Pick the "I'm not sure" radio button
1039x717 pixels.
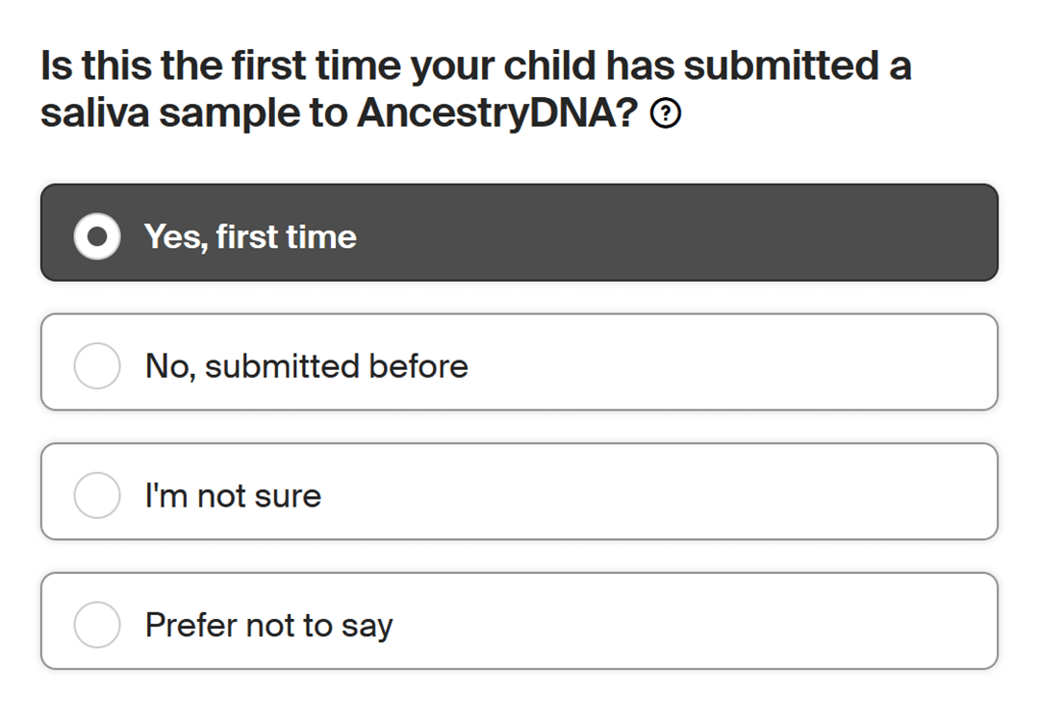point(97,496)
